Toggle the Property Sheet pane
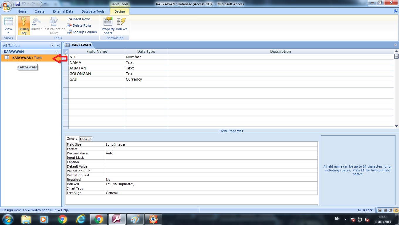 (108, 25)
